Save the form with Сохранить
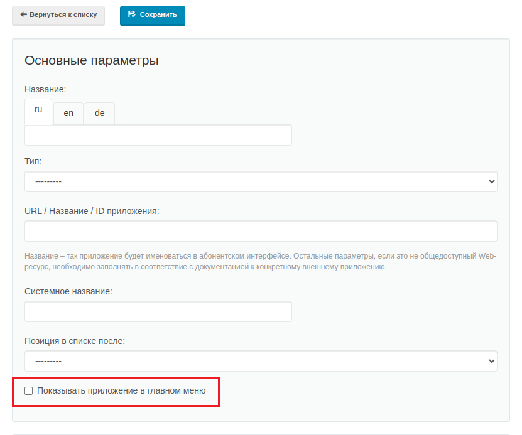This screenshot has height=435, width=522. [153, 15]
